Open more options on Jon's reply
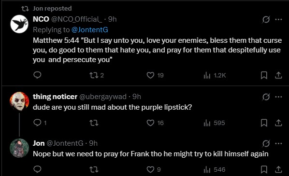Screen dimensions: 289x176 pyautogui.click(x=278, y=143)
